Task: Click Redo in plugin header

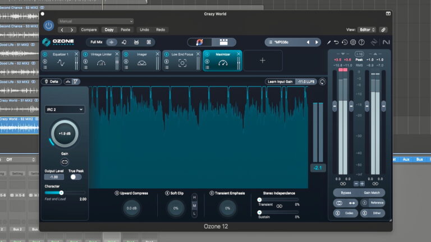Action: click(x=161, y=30)
